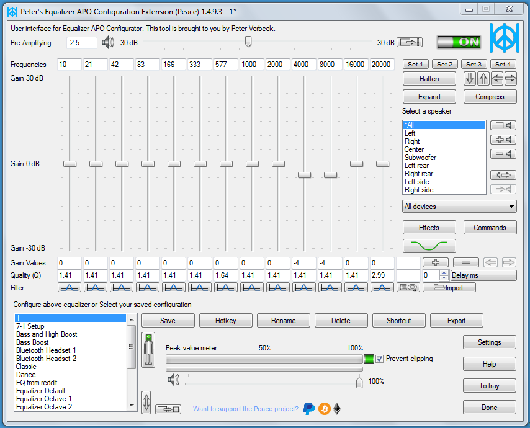Image resolution: width=530 pixels, height=428 pixels.
Task: Increase delay value with stepper up arrow
Action: 444,273
